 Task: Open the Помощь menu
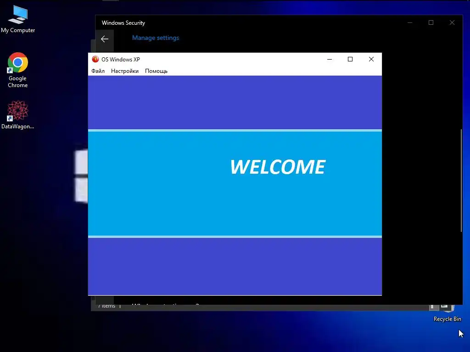156,71
